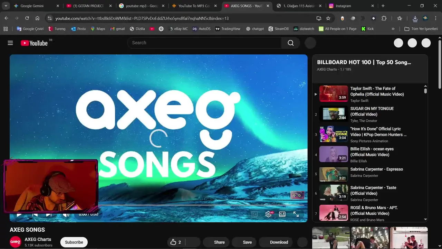Switch to theater mode view
Image resolution: width=442 pixels, height=249 pixels.
click(x=282, y=214)
